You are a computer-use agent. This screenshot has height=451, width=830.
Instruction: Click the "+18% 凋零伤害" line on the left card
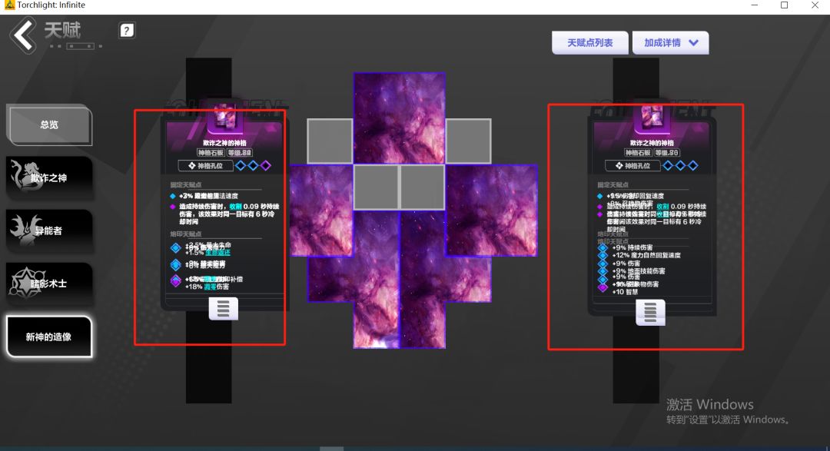pos(207,287)
